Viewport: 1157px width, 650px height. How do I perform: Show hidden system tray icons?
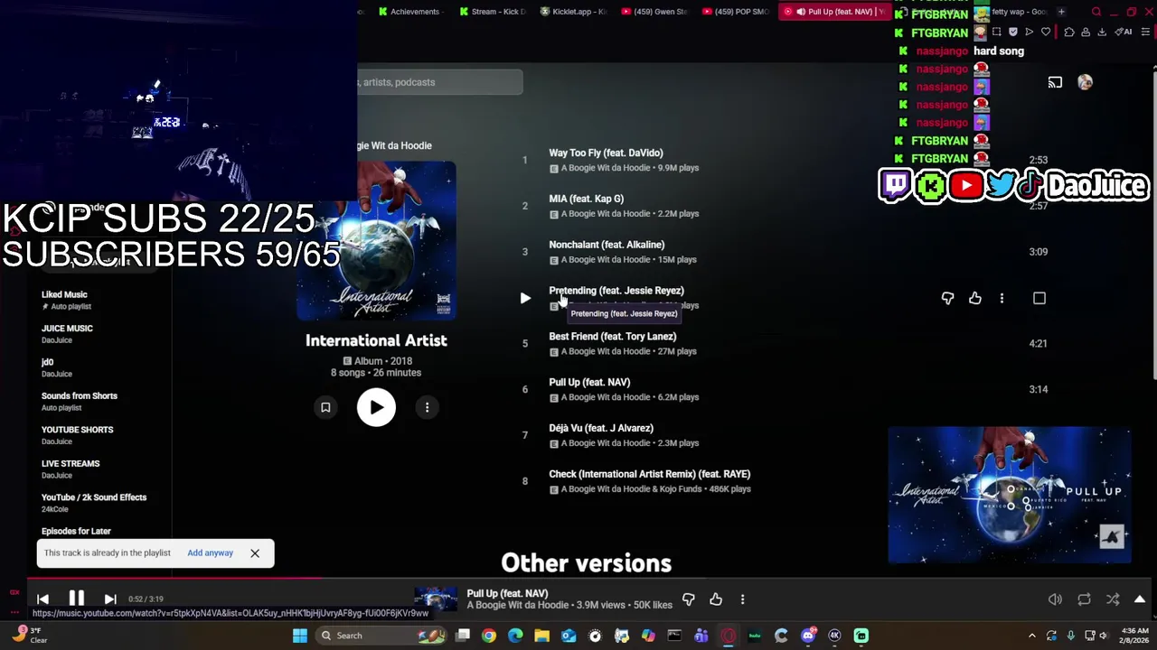1032,636
